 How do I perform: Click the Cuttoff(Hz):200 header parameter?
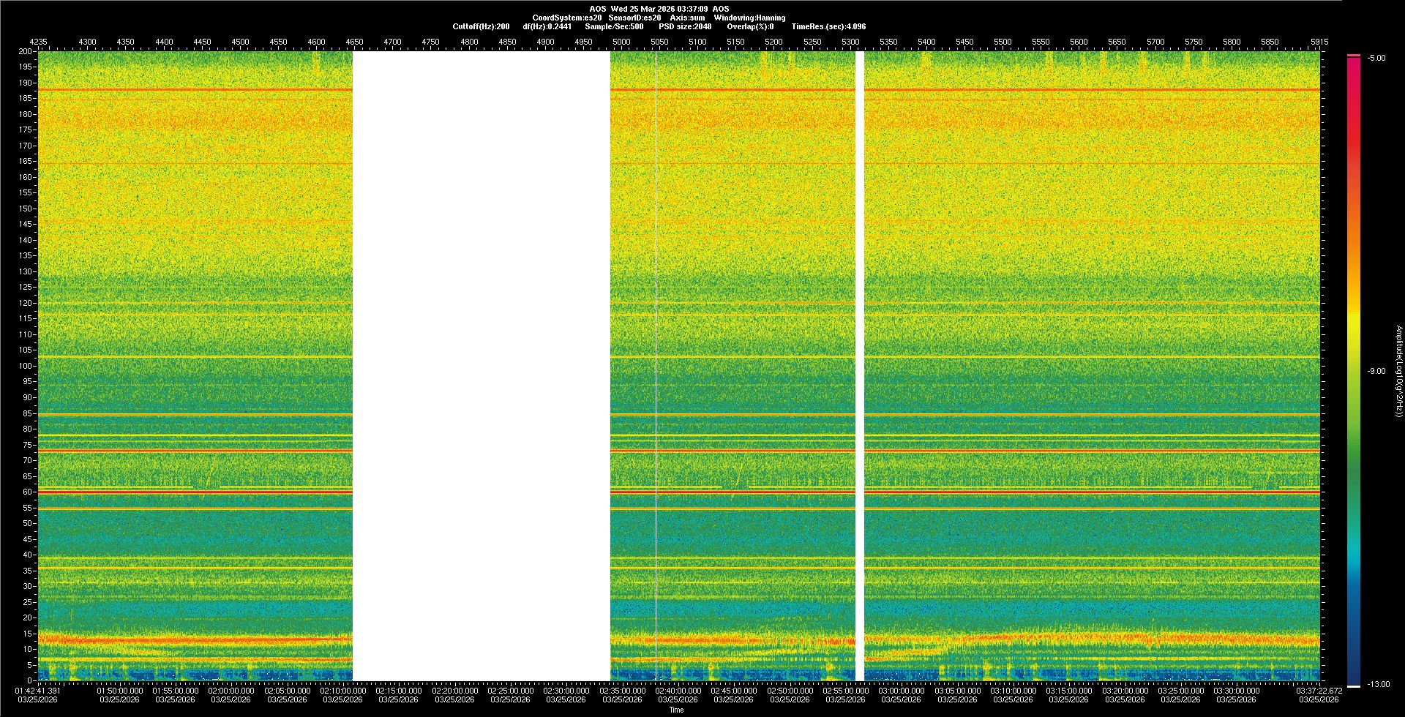(481, 26)
